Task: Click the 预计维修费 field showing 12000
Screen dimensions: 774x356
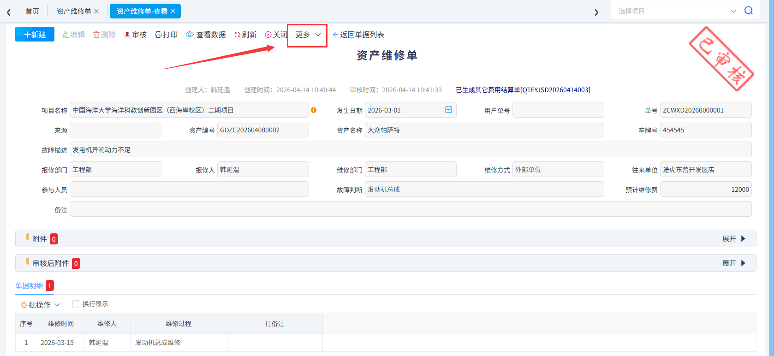Action: (x=706, y=190)
